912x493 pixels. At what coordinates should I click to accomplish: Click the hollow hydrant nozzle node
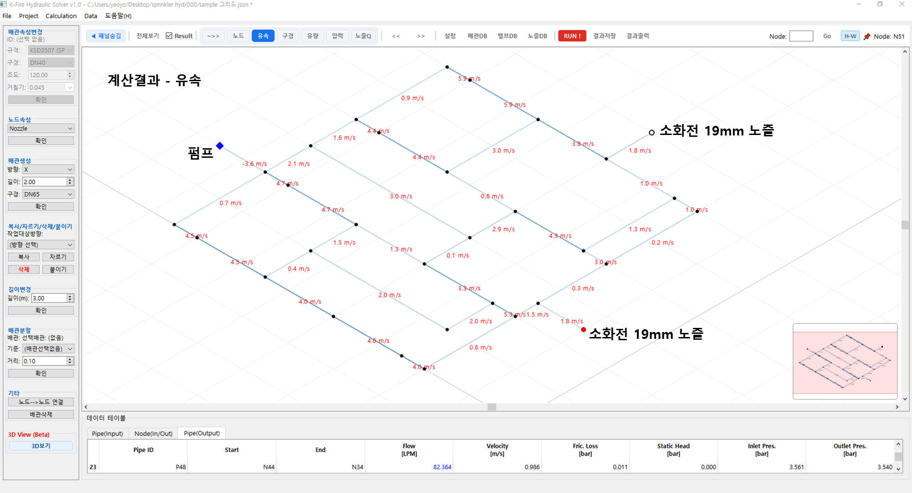[652, 133]
